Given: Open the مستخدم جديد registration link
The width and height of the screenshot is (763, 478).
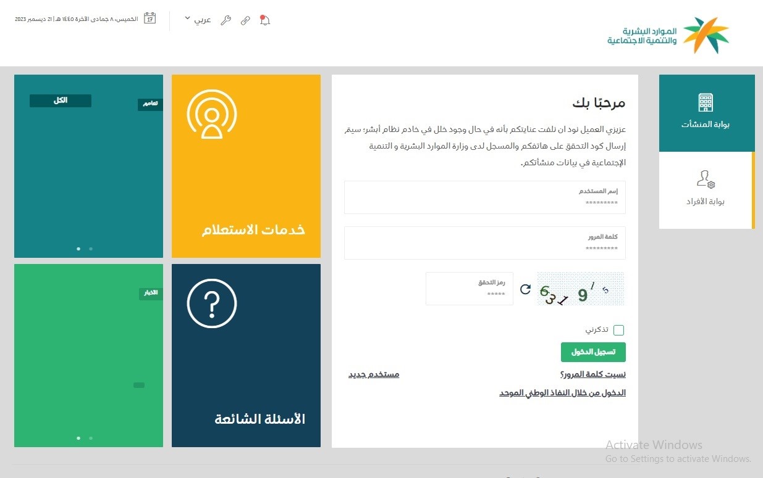Looking at the screenshot, I should coord(374,374).
